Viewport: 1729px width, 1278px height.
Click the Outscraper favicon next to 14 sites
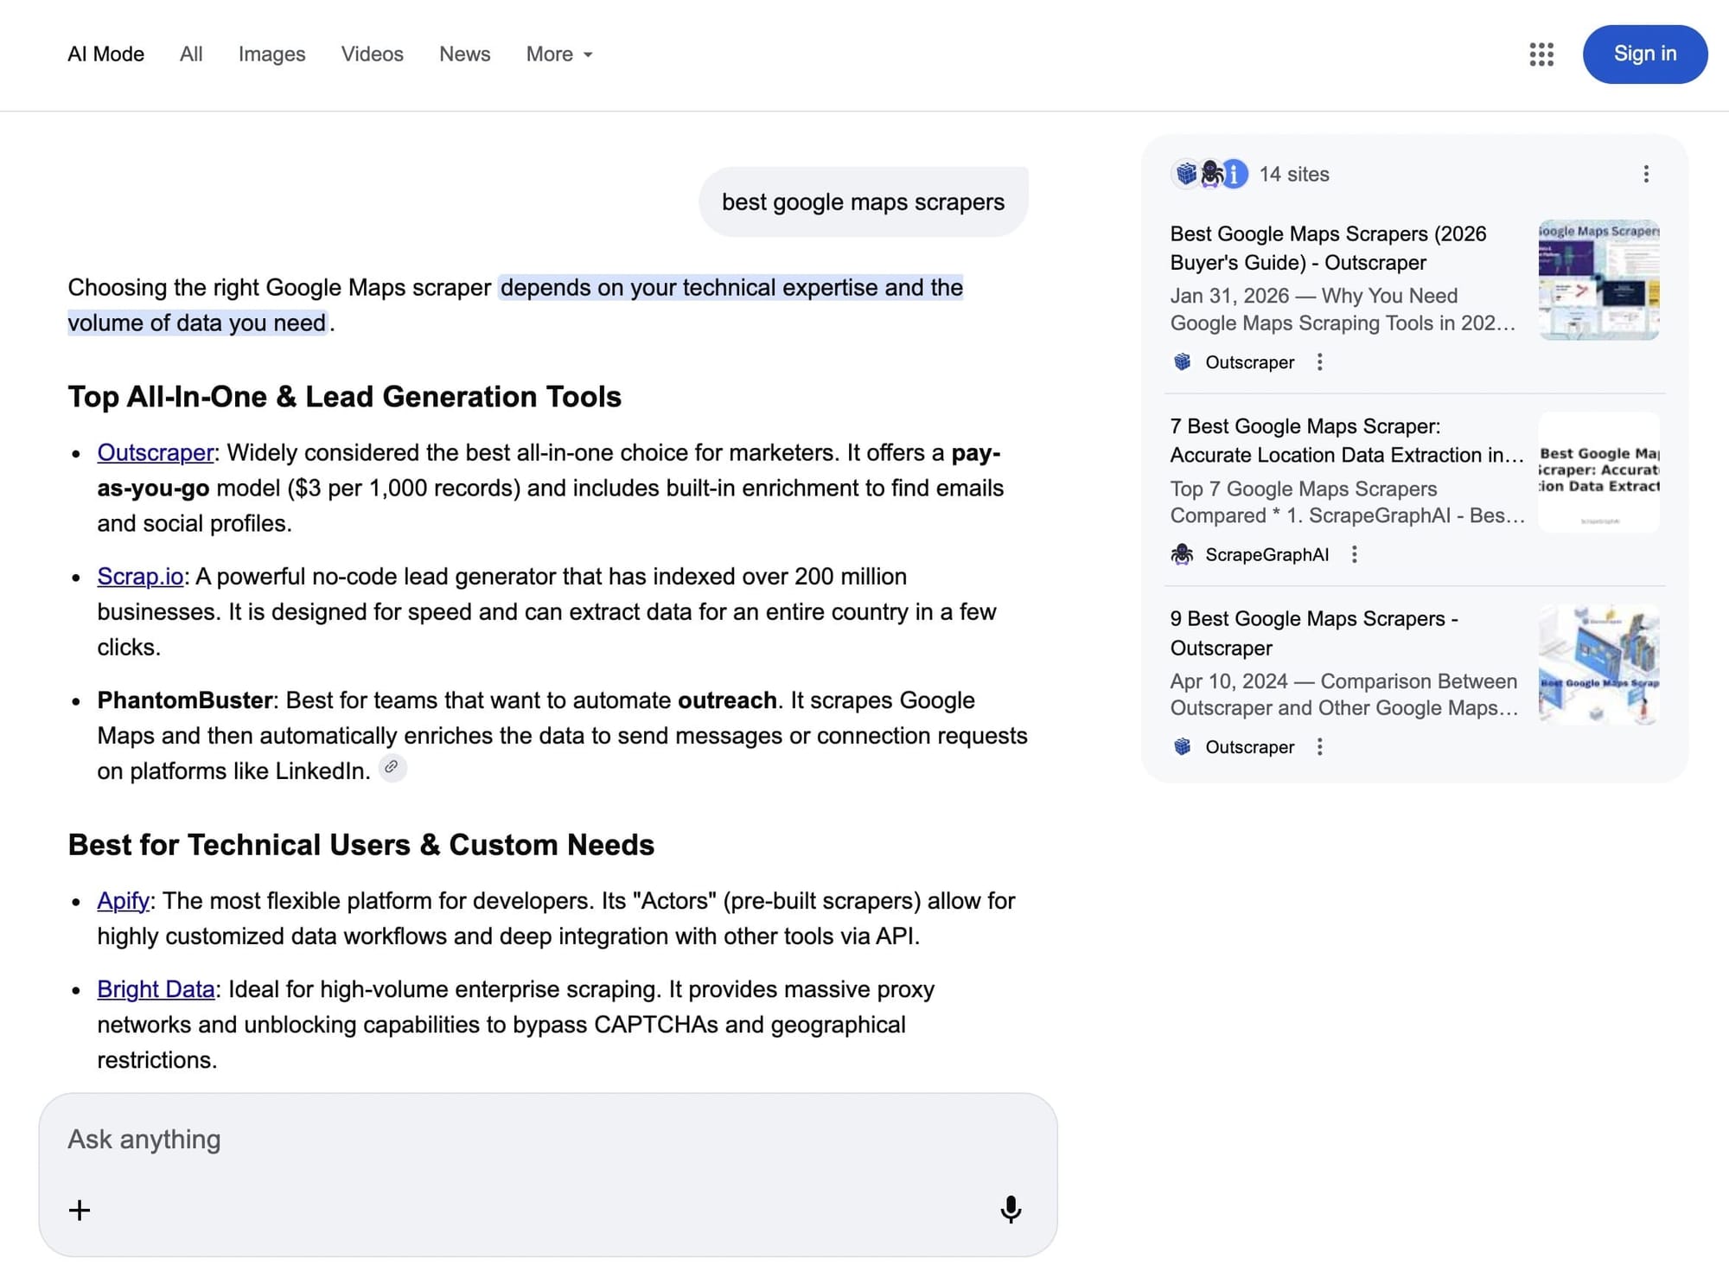pyautogui.click(x=1184, y=173)
